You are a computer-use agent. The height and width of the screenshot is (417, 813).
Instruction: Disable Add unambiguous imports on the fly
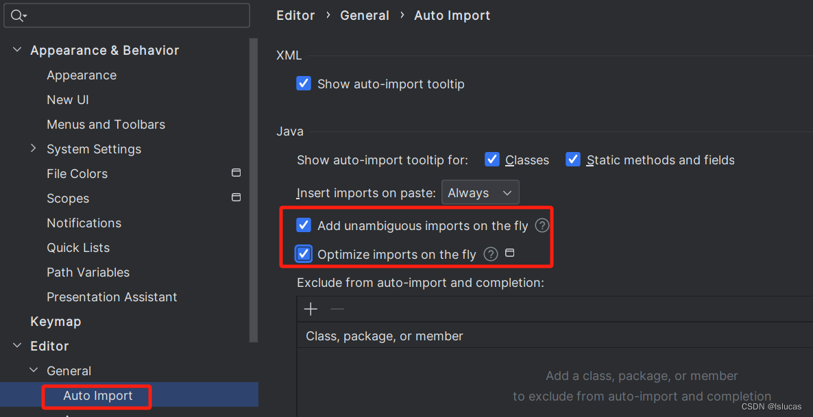coord(303,225)
